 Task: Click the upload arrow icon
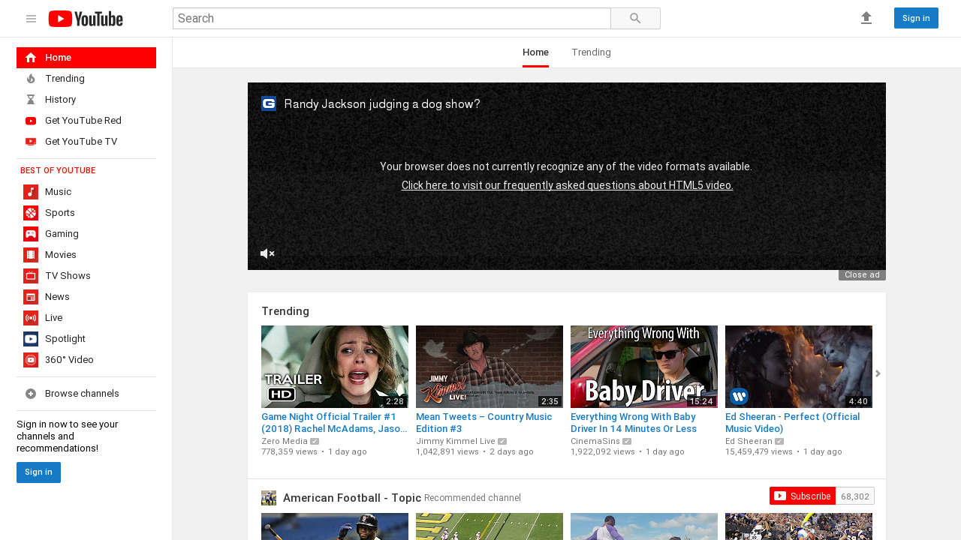(x=866, y=18)
